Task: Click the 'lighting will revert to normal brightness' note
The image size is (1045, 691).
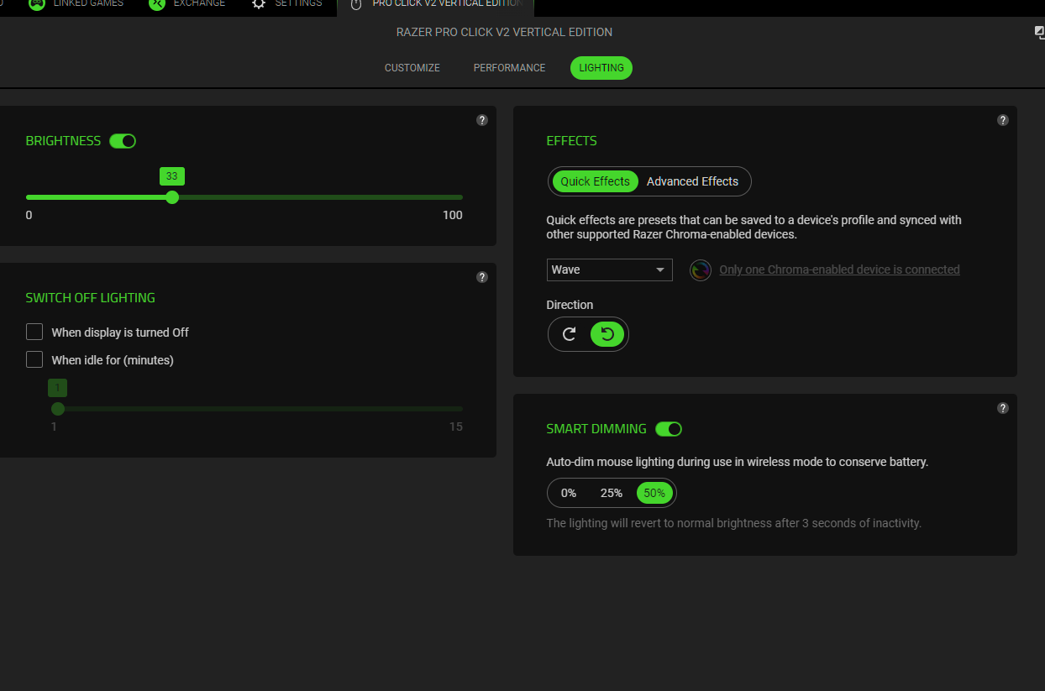Action: pyautogui.click(x=734, y=523)
